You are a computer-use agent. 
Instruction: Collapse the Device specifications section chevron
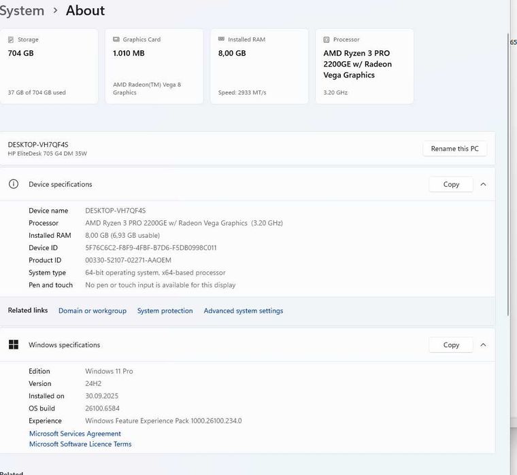(x=483, y=184)
